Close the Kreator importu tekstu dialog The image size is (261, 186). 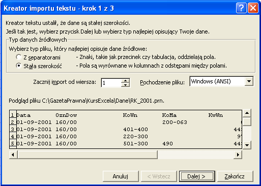253,8
